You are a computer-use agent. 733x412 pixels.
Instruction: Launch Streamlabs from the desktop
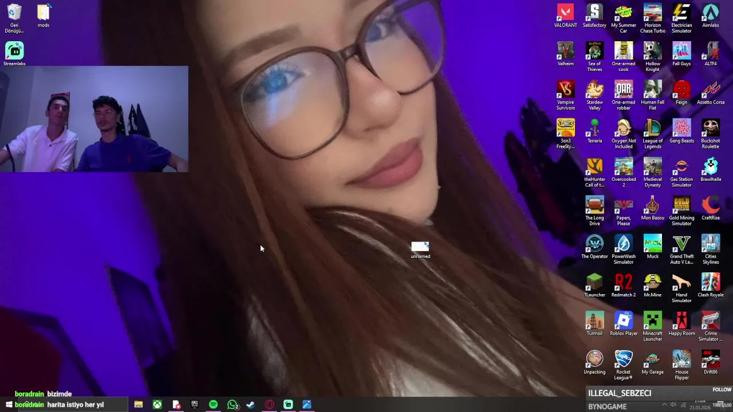(14, 54)
